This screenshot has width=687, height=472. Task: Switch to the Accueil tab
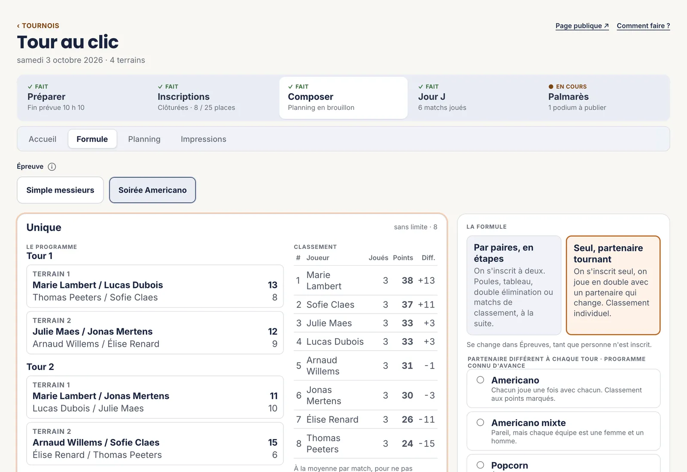point(43,139)
